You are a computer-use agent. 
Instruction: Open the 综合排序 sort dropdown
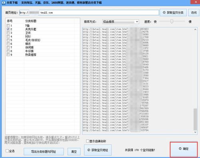click(121, 22)
